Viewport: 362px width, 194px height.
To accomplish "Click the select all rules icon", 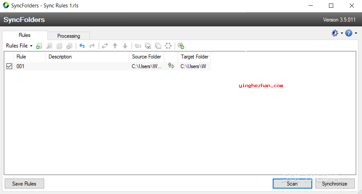I will [x=148, y=46].
